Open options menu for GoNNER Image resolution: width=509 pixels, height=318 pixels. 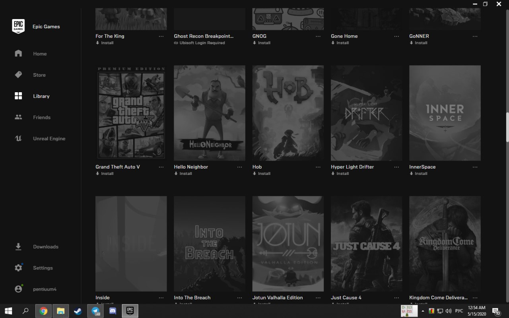[475, 36]
